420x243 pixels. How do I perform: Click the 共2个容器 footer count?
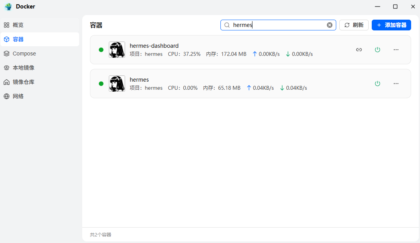click(100, 235)
